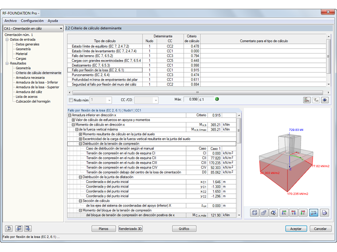Click the solid model rendering icon
The width and height of the screenshot is (337, 252).
coord(264,213)
